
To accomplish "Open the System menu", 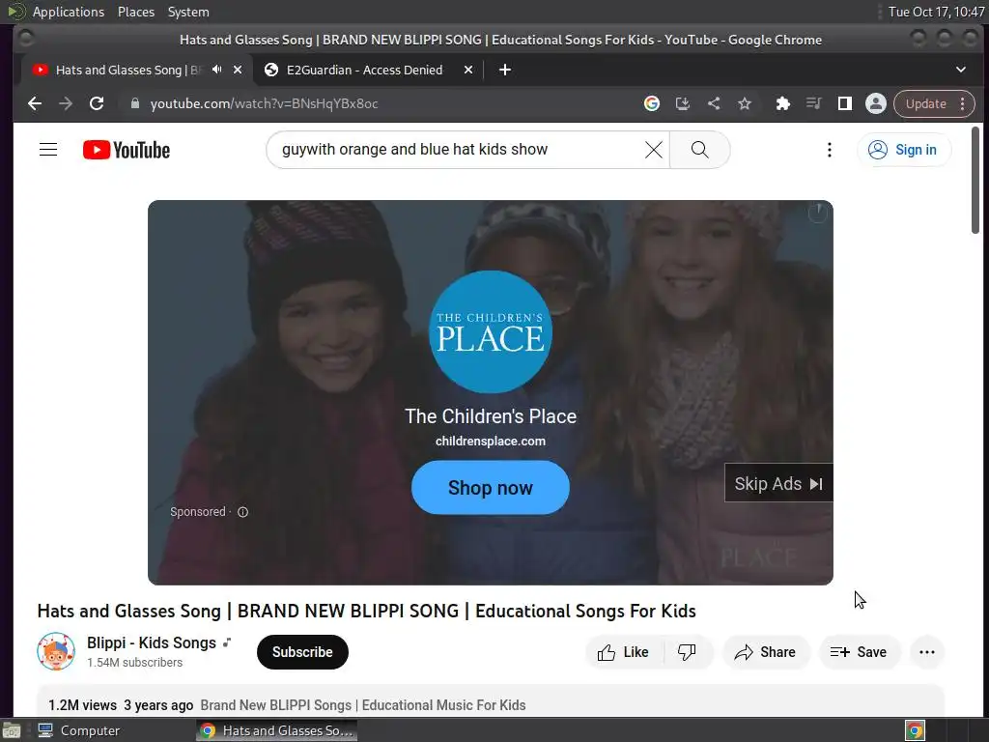I will point(188,12).
